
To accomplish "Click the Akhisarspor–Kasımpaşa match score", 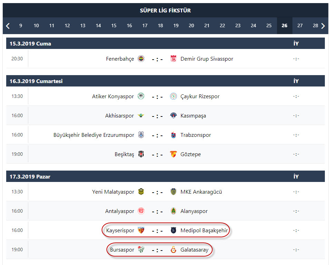I will pyautogui.click(x=157, y=116).
